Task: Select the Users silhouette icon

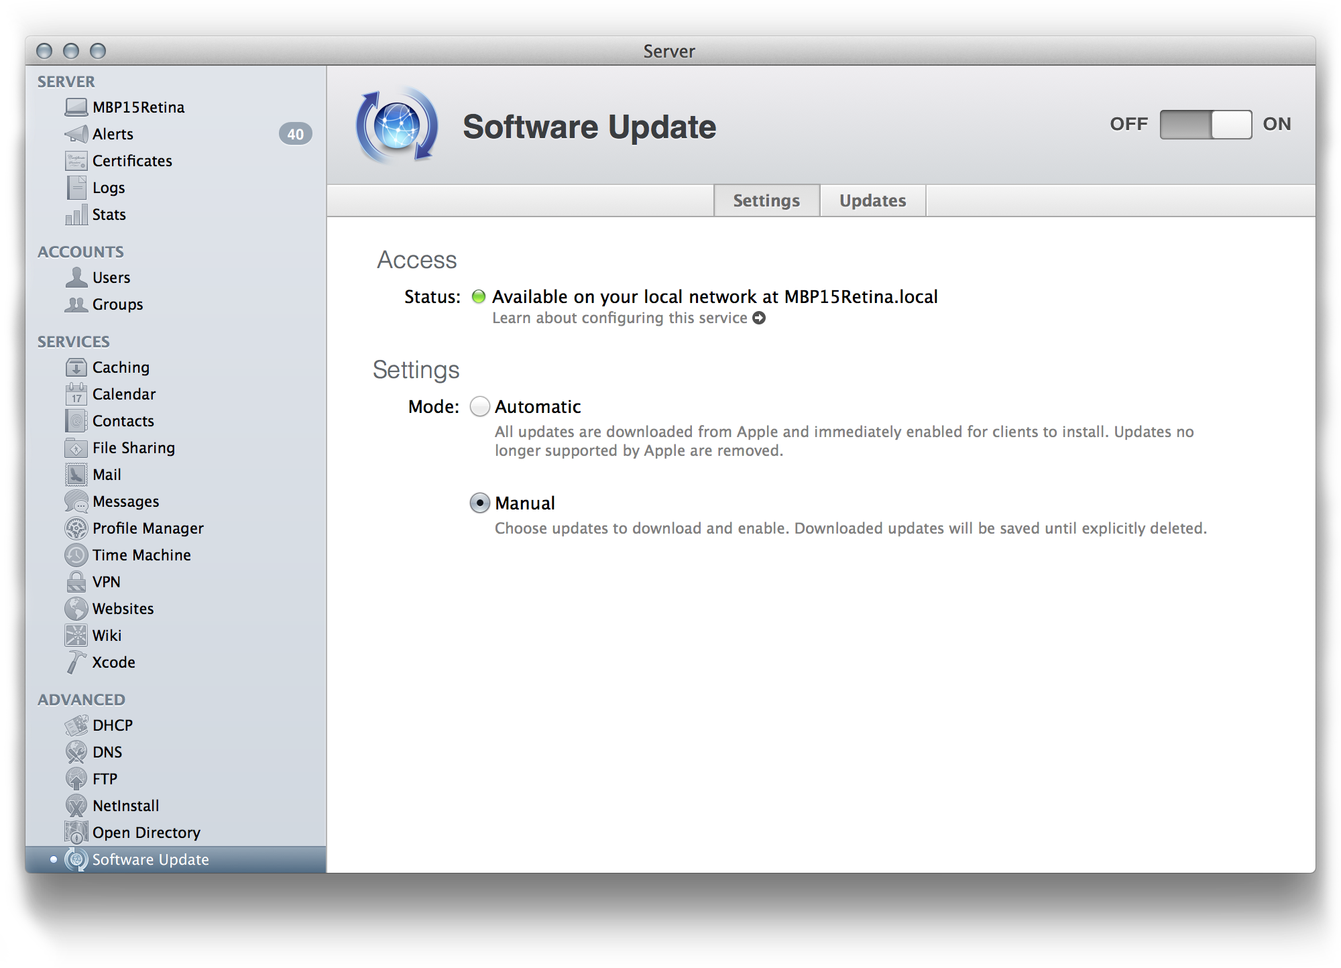Action: coord(76,277)
